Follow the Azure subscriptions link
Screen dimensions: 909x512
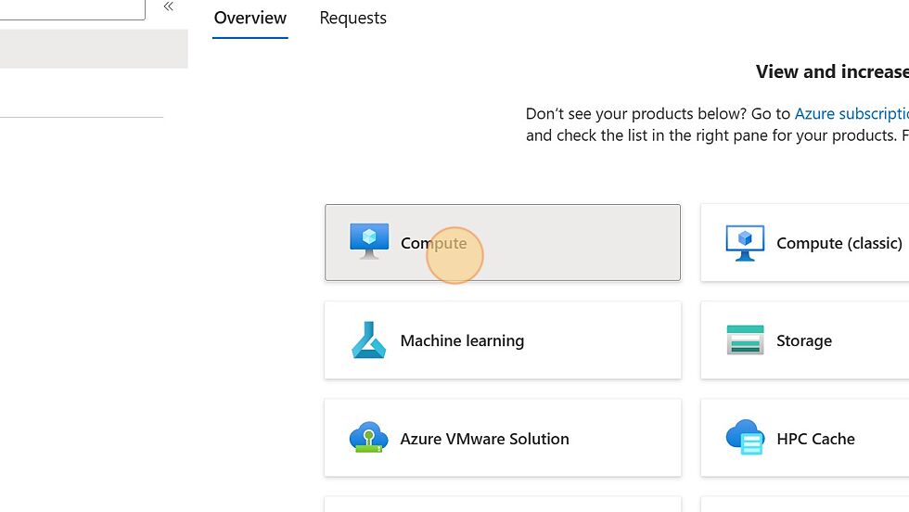(851, 114)
